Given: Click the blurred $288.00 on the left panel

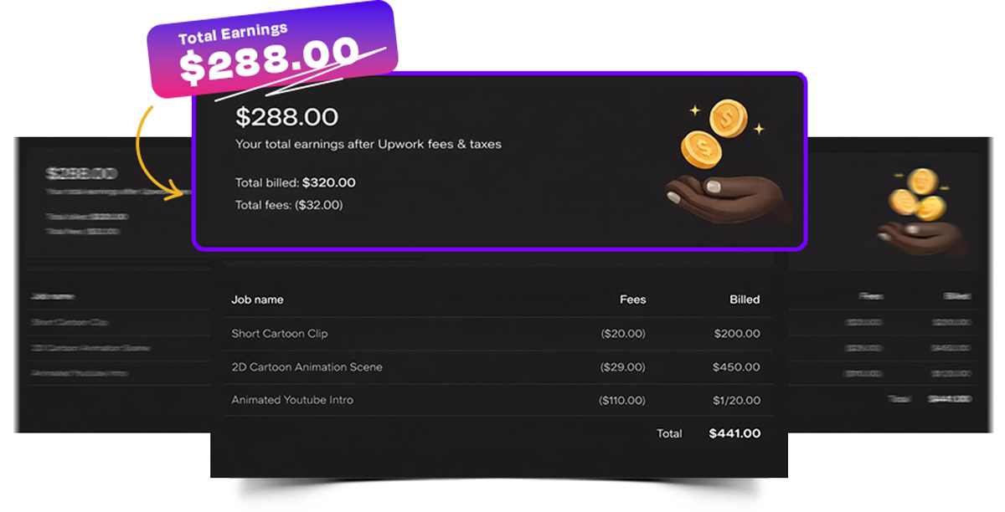Looking at the screenshot, I should (x=81, y=174).
